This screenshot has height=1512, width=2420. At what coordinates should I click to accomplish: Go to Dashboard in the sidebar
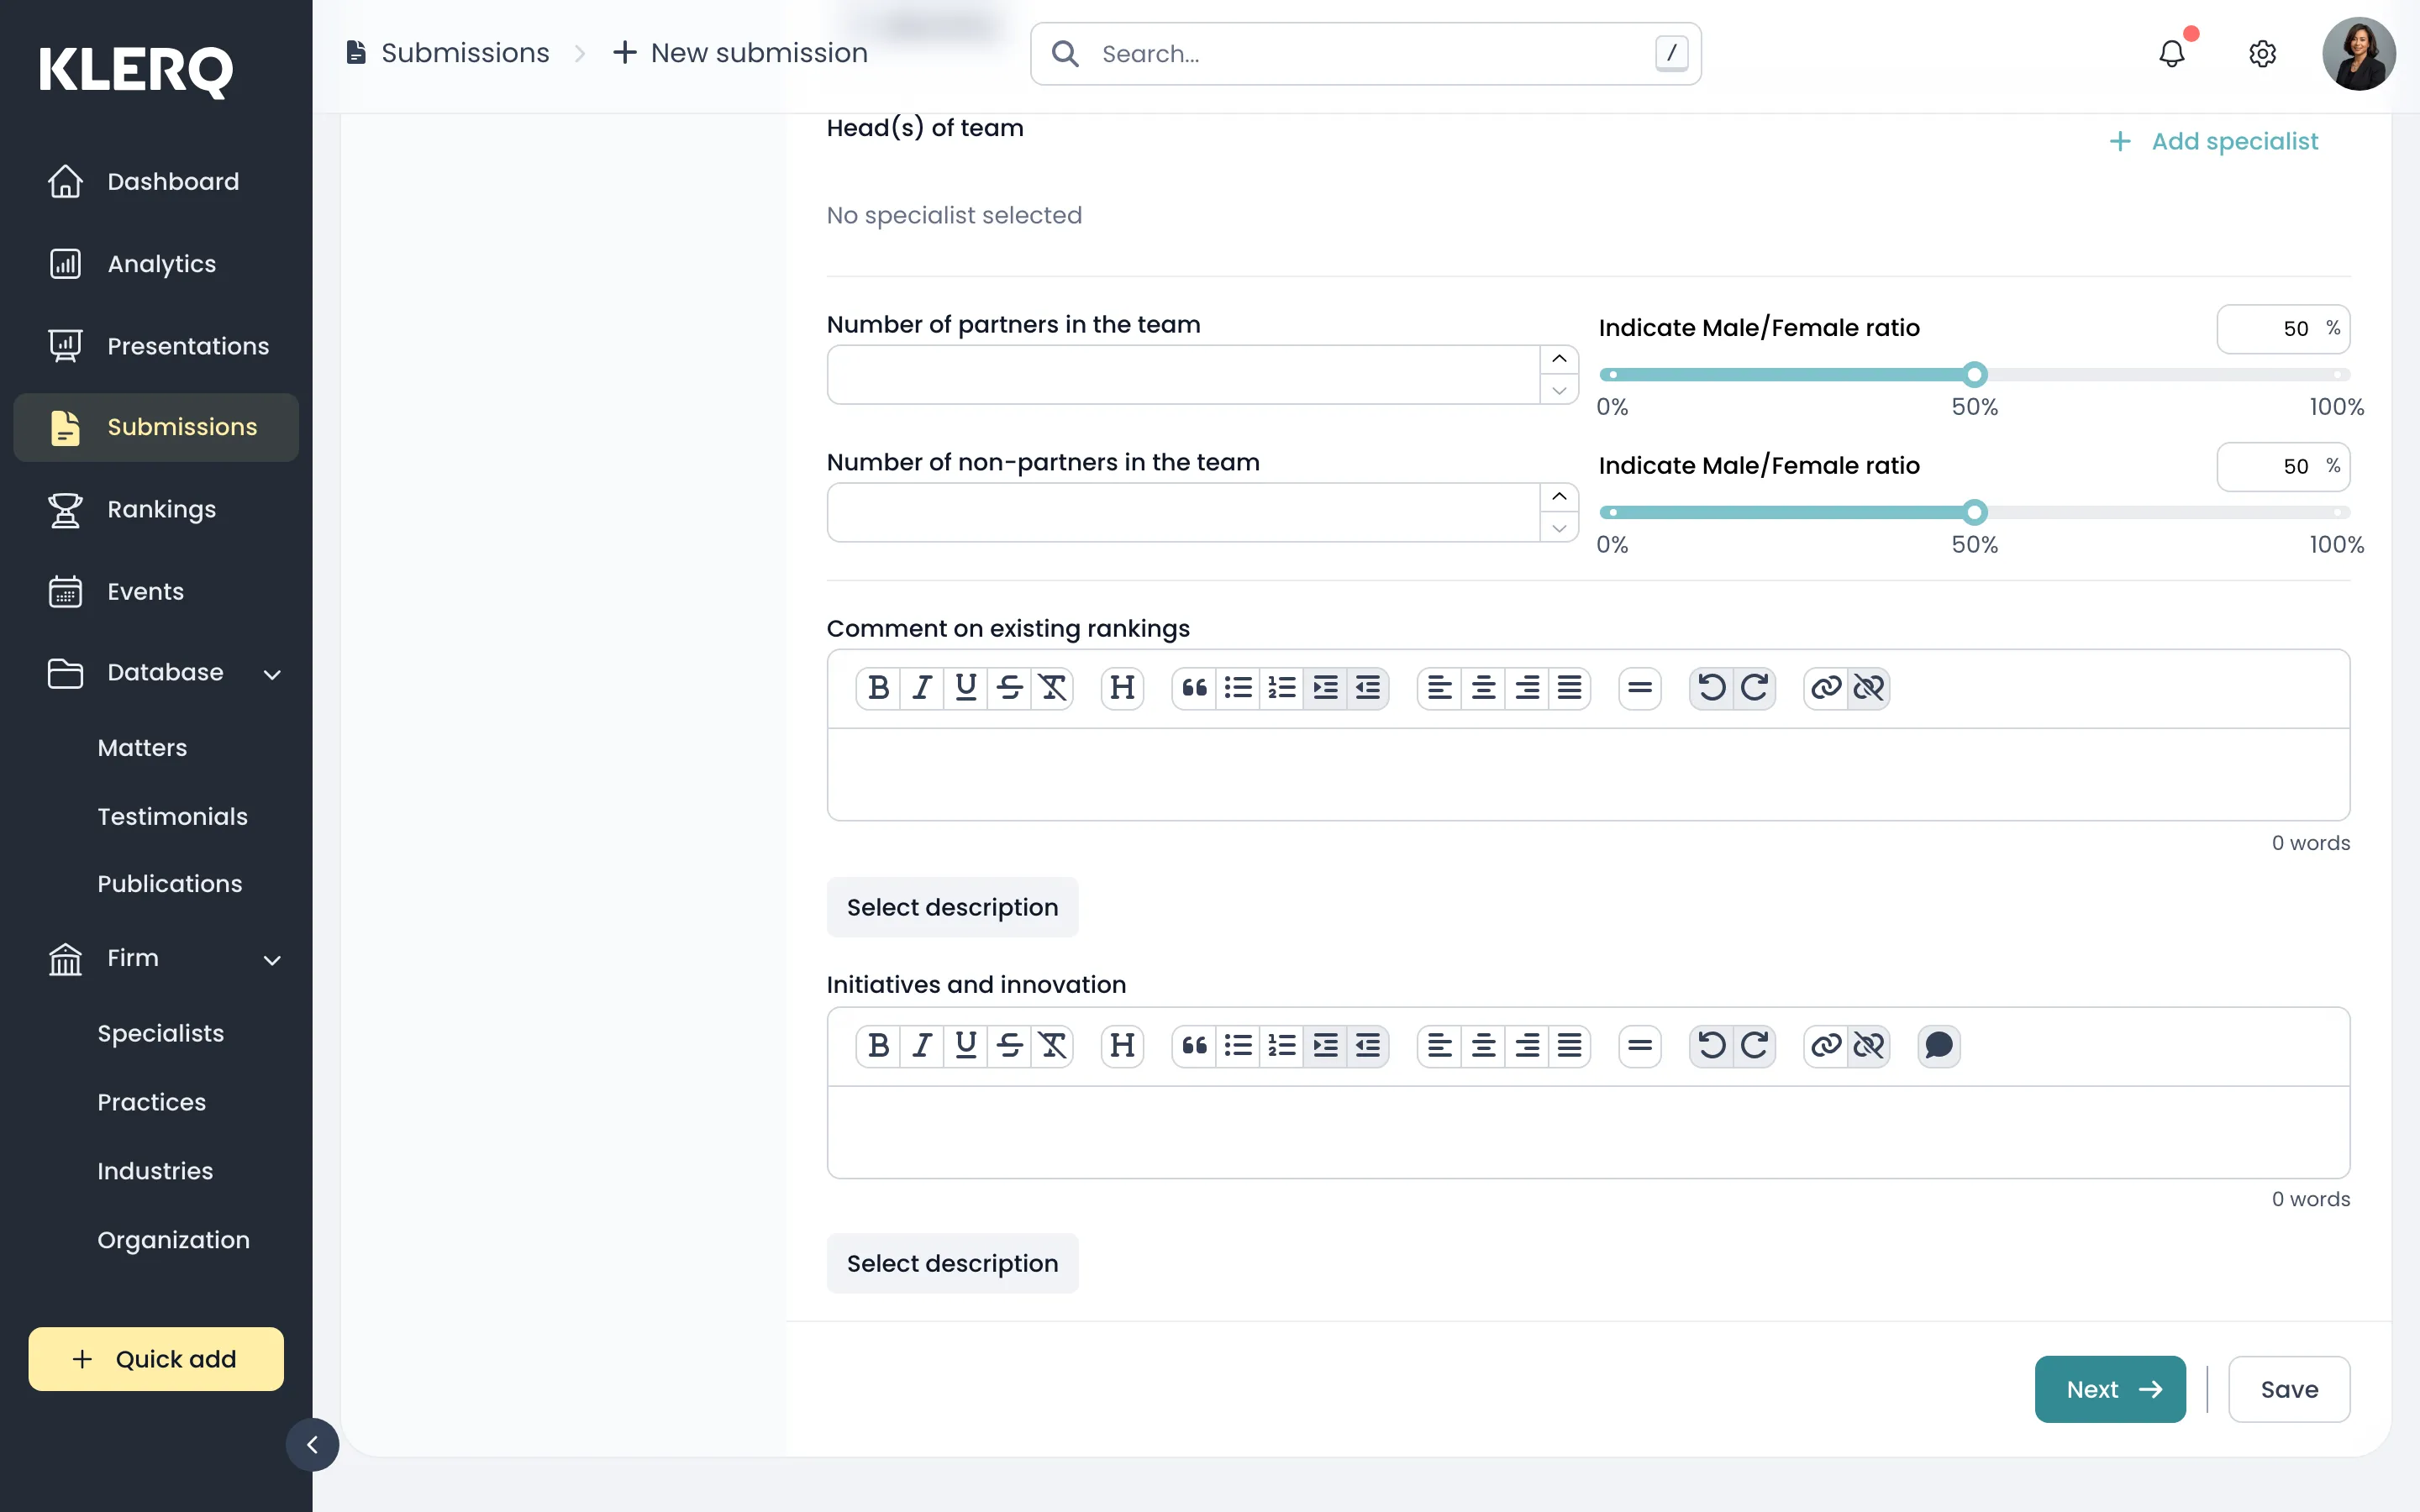point(156,182)
